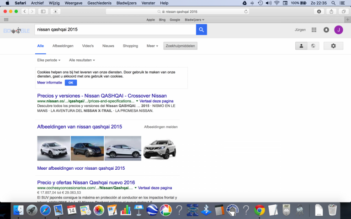Click the white Qashqai image thumbnail
This screenshot has height=219, width=351.
(53, 148)
